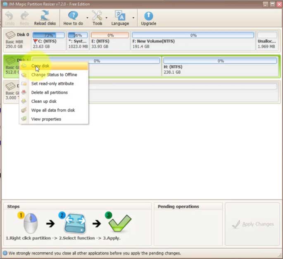Select the H: (NTFS) 238.1 GB partition
Image resolution: width=283 pixels, height=259 pixels.
(220, 66)
